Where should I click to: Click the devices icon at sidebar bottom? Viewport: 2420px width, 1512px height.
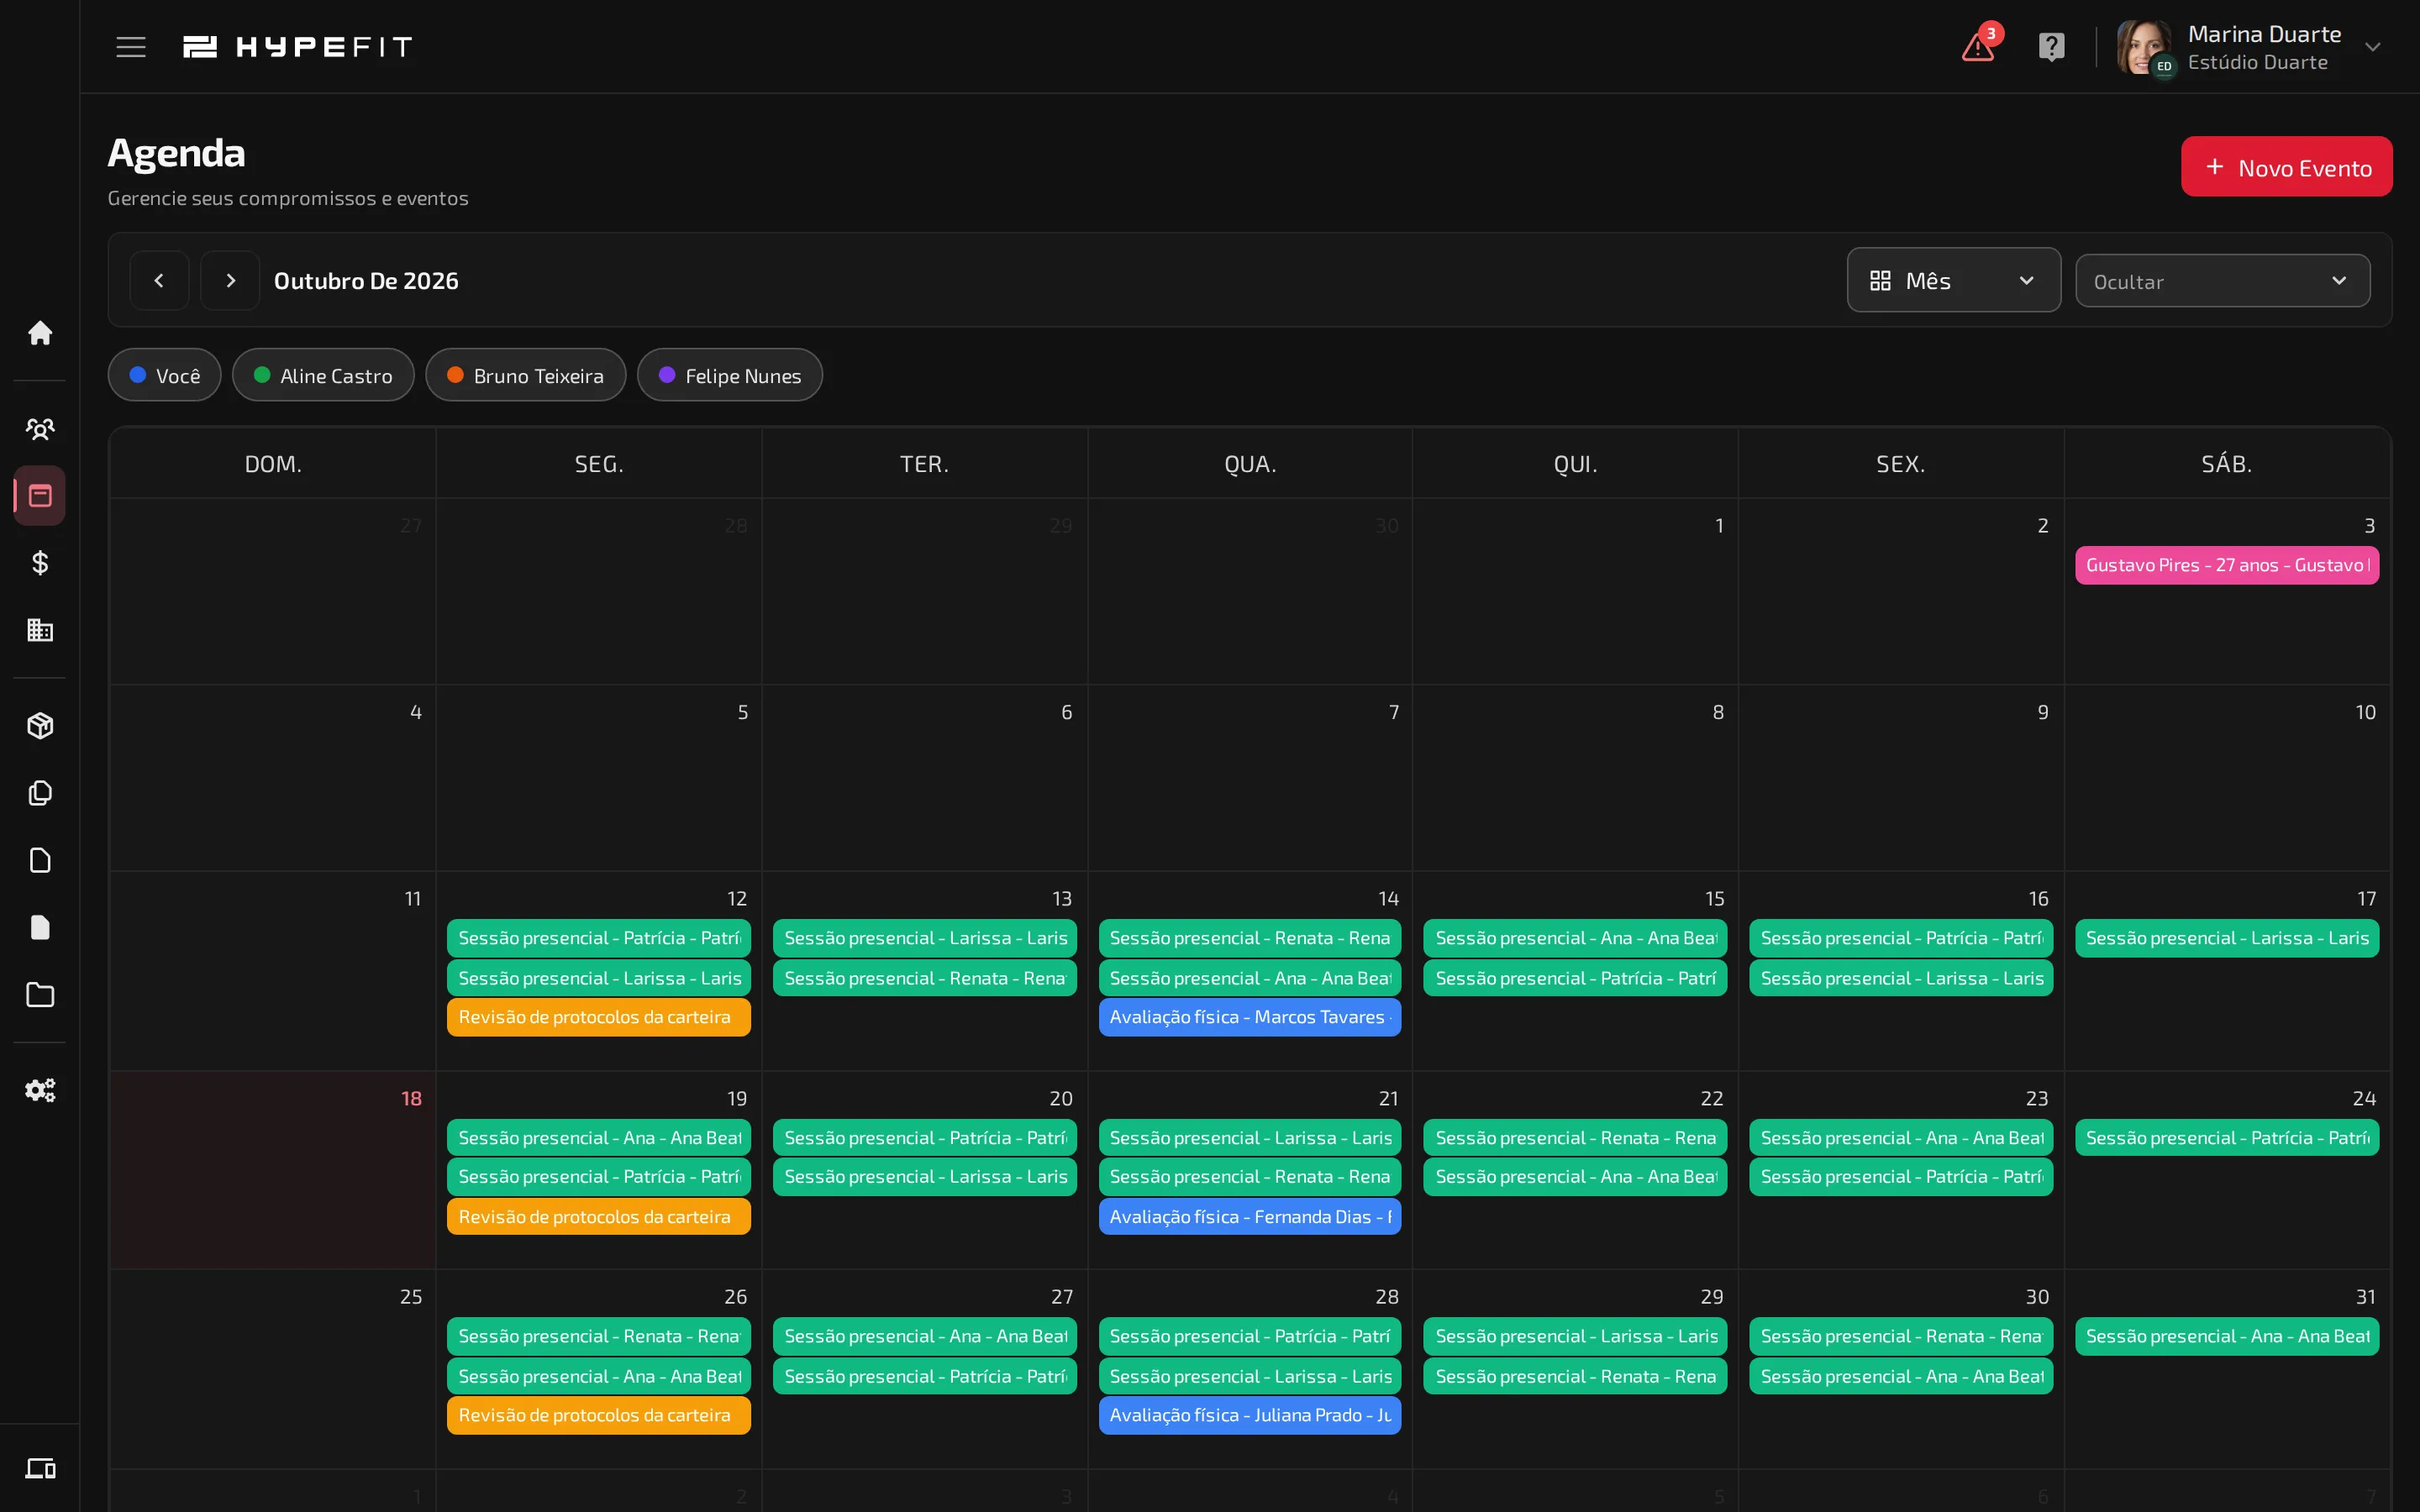click(40, 1468)
